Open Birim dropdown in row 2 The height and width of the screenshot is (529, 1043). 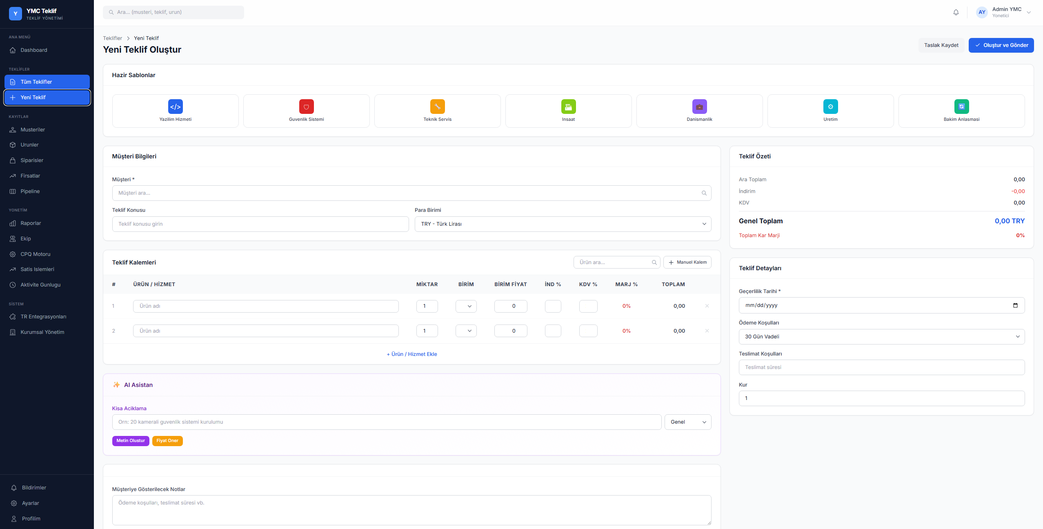coord(466,331)
